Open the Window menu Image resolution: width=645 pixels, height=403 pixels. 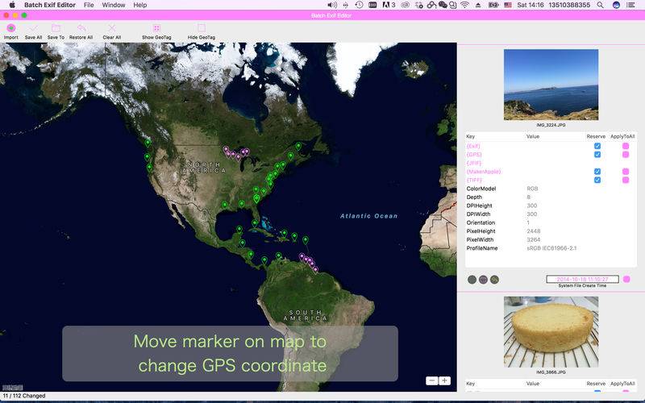[114, 5]
